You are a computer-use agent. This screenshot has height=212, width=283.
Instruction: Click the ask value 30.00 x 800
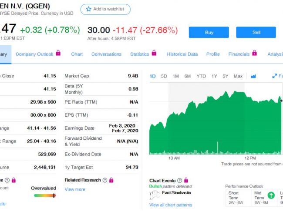click(x=43, y=115)
